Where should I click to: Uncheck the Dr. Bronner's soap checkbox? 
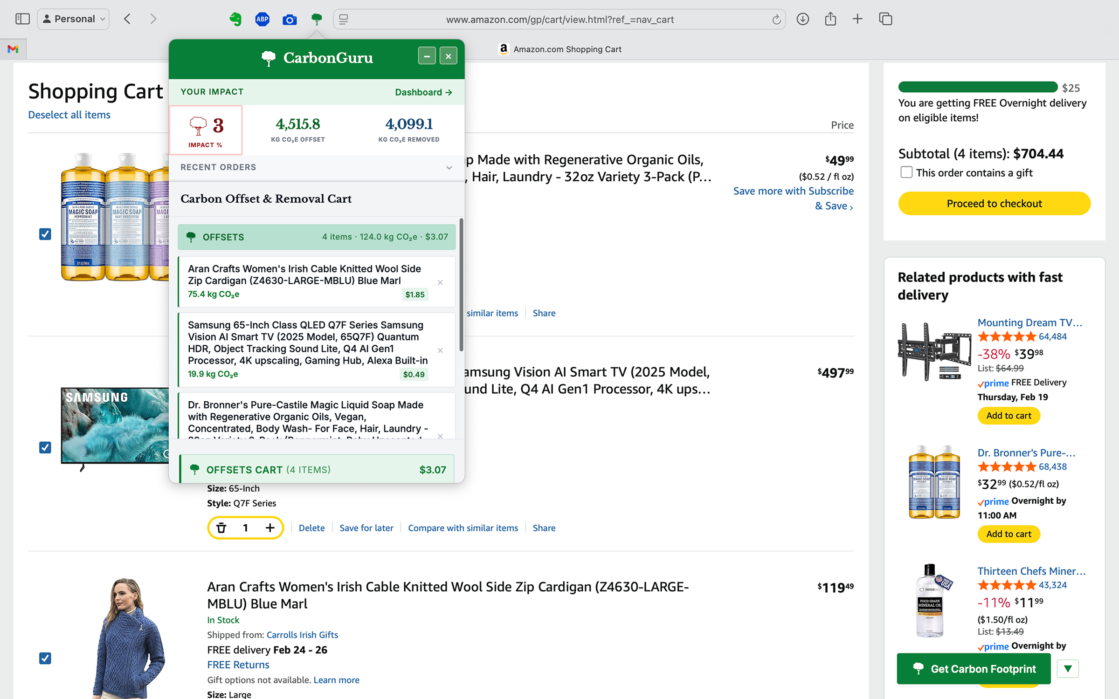(x=45, y=234)
